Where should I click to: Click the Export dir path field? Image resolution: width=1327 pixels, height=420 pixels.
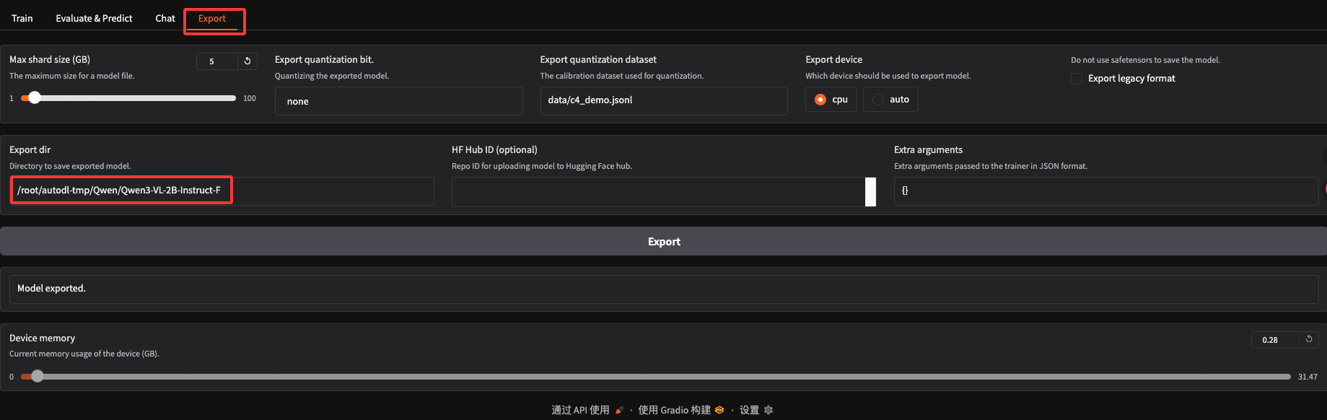[222, 191]
